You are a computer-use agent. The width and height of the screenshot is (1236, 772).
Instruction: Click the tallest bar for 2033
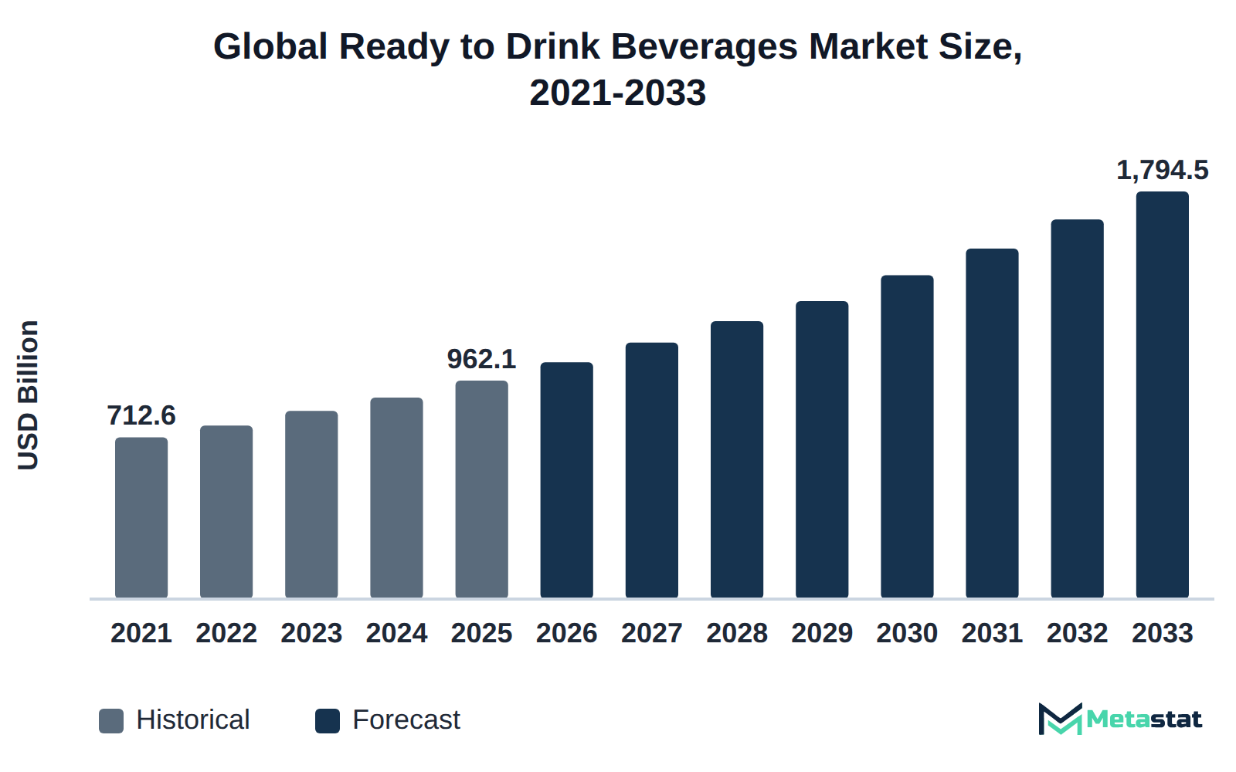[1163, 394]
